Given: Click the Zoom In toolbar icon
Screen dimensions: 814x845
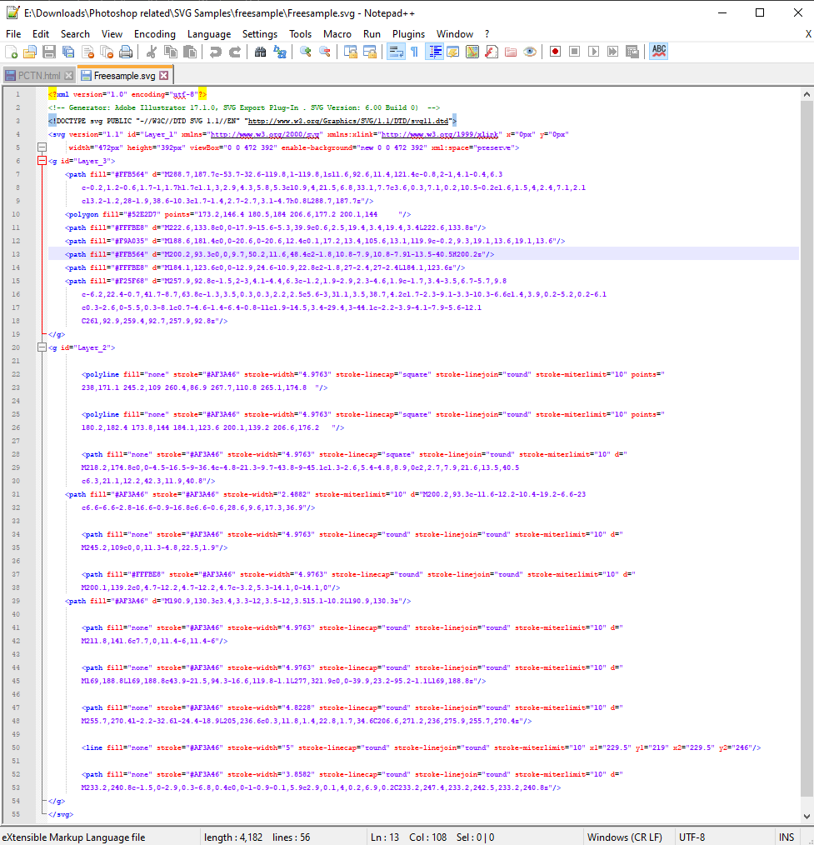Looking at the screenshot, I should (x=305, y=52).
